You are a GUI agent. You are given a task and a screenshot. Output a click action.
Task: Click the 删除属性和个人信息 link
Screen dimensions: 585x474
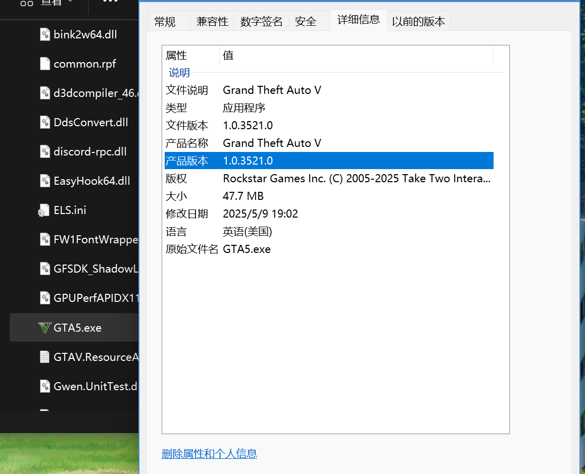coord(209,454)
